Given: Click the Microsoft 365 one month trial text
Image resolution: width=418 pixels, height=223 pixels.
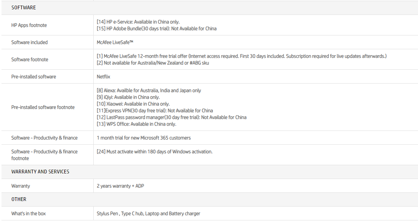Looking at the screenshot, I should [x=144, y=138].
